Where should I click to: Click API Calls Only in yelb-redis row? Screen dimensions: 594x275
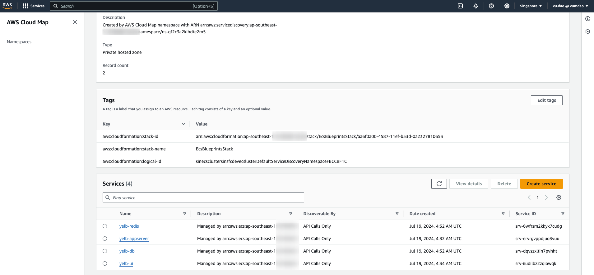tap(317, 226)
